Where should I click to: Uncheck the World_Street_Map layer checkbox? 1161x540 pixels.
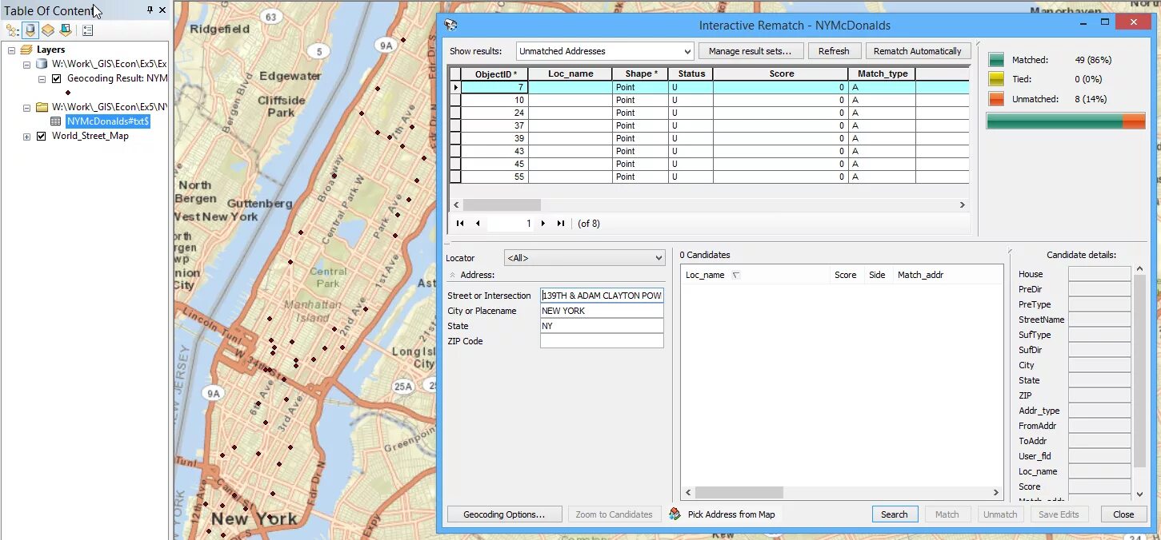(x=42, y=136)
